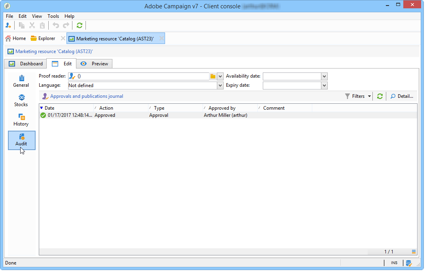Switch to the Dashboard tab
The height and width of the screenshot is (276, 431).
click(x=26, y=64)
